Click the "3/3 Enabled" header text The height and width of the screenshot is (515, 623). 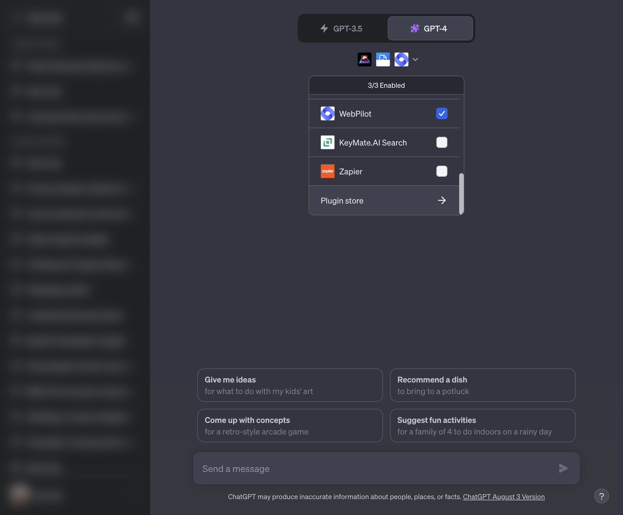[x=386, y=85]
